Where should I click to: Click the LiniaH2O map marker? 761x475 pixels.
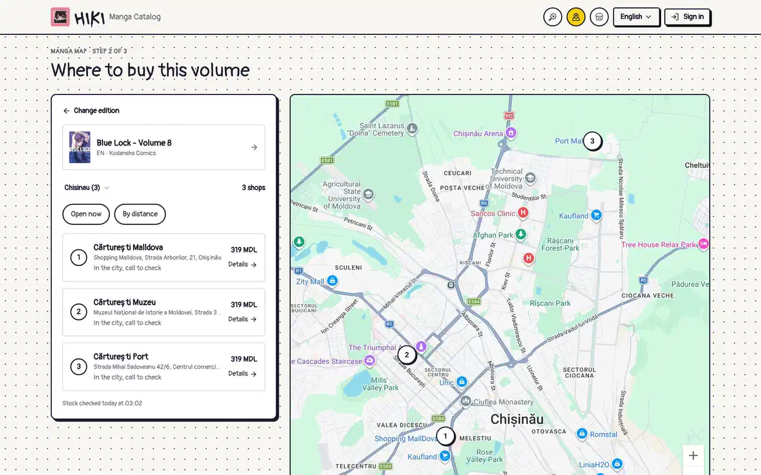coord(617,463)
